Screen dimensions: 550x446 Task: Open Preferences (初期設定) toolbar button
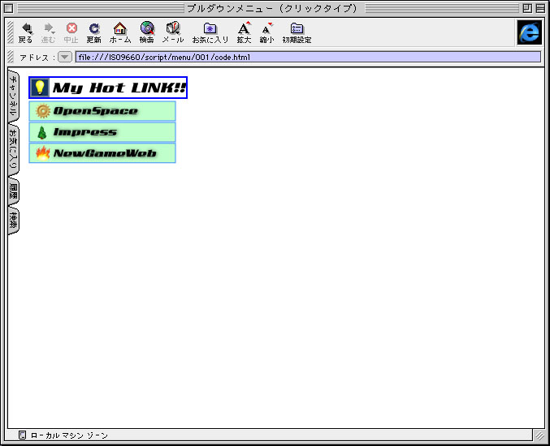297,33
